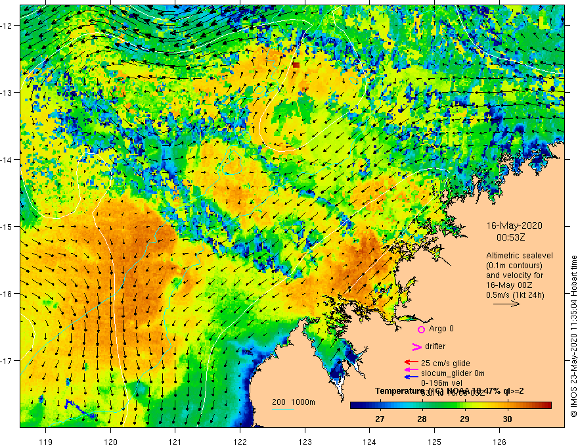578x447 pixels.
Task: Click latitude axis label -13
Action: 7,93
